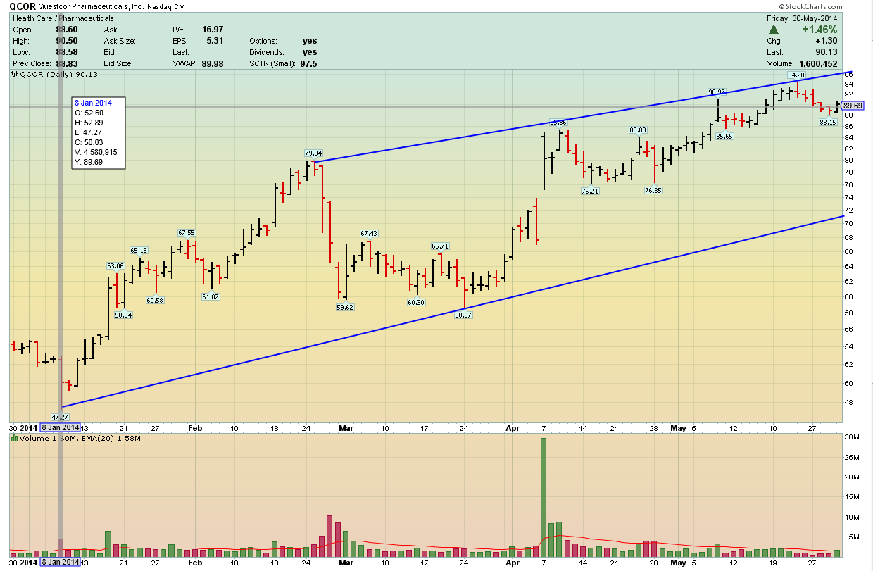873x571 pixels.
Task: Click the Health Care / Pharmaceuticals sector label
Action: coord(63,18)
